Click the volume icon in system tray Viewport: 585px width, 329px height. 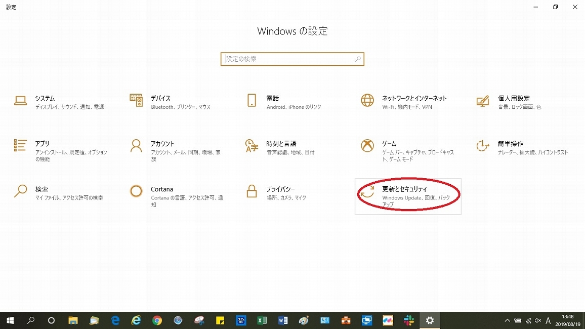(x=537, y=320)
